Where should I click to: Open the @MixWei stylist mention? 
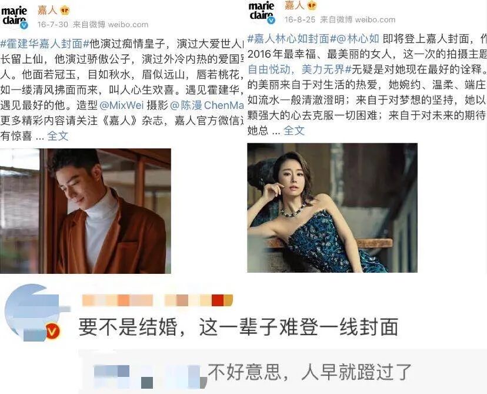click(122, 105)
